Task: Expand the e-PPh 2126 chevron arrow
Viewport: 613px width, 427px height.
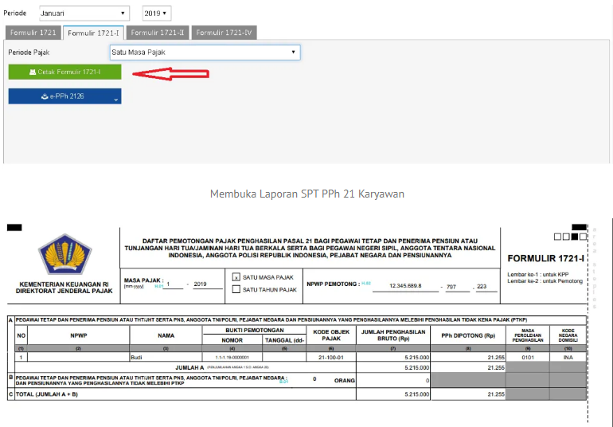Action: (x=116, y=98)
